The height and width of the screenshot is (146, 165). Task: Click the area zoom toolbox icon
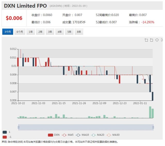[x=146, y=40]
